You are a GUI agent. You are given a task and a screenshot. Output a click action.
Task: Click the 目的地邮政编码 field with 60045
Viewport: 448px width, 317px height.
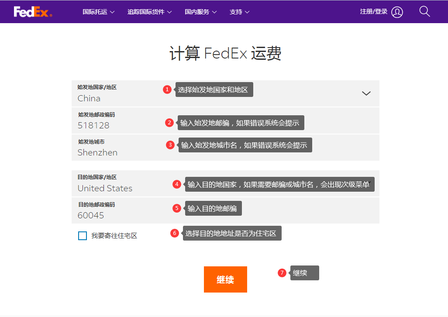[118, 215]
